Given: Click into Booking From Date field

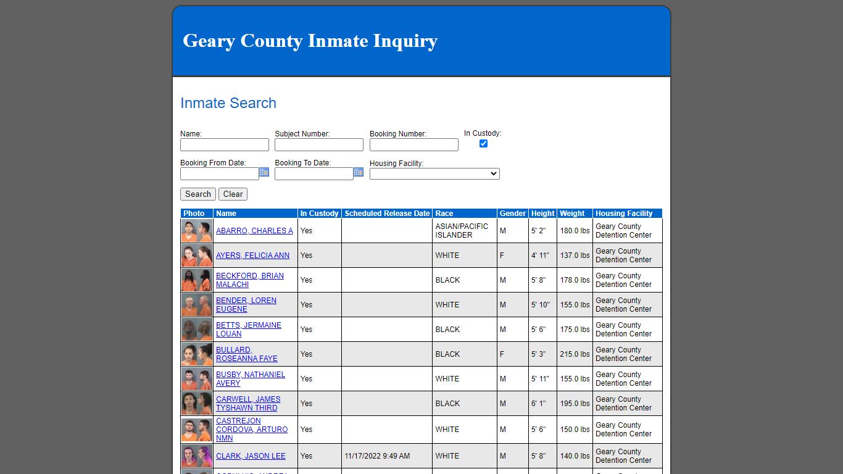Looking at the screenshot, I should 220,174.
